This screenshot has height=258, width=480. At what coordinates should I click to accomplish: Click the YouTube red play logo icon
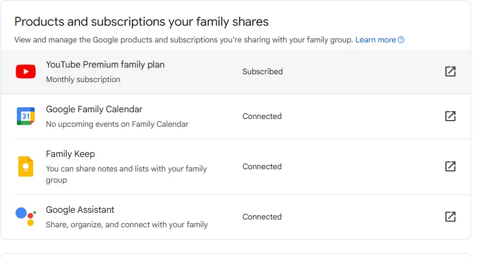click(x=26, y=71)
